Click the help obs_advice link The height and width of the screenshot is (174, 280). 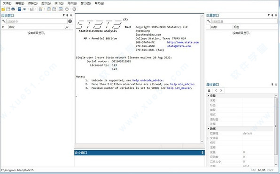182,84
